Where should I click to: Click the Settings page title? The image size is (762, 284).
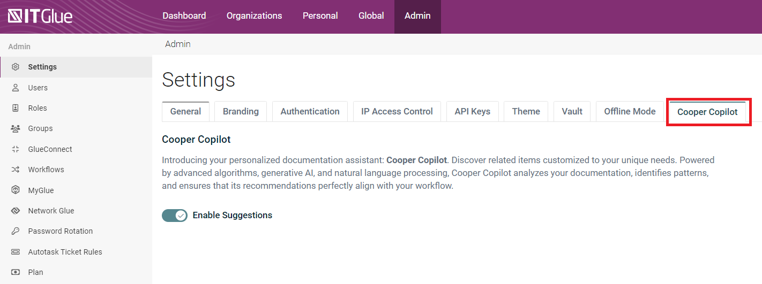[198, 80]
